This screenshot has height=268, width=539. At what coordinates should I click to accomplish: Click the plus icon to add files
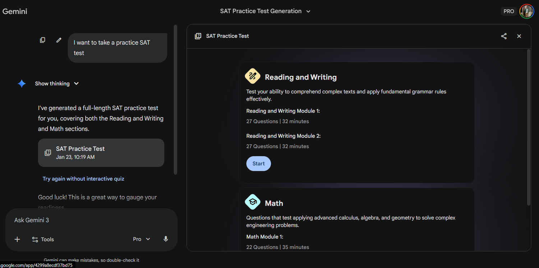[x=17, y=240]
